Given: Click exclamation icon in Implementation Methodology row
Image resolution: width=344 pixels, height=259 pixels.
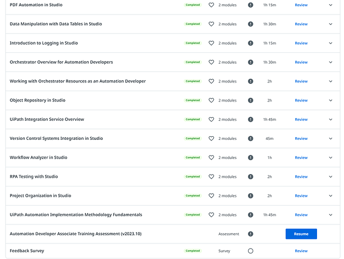Looking at the screenshot, I should pyautogui.click(x=250, y=214).
